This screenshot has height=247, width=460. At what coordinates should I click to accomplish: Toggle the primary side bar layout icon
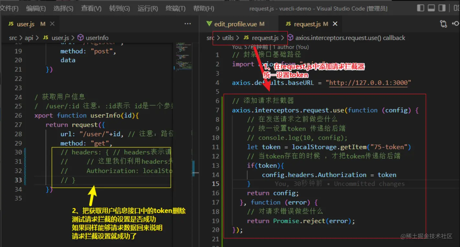(x=421, y=8)
